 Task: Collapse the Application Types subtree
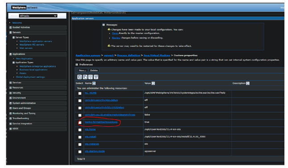(x=13, y=63)
